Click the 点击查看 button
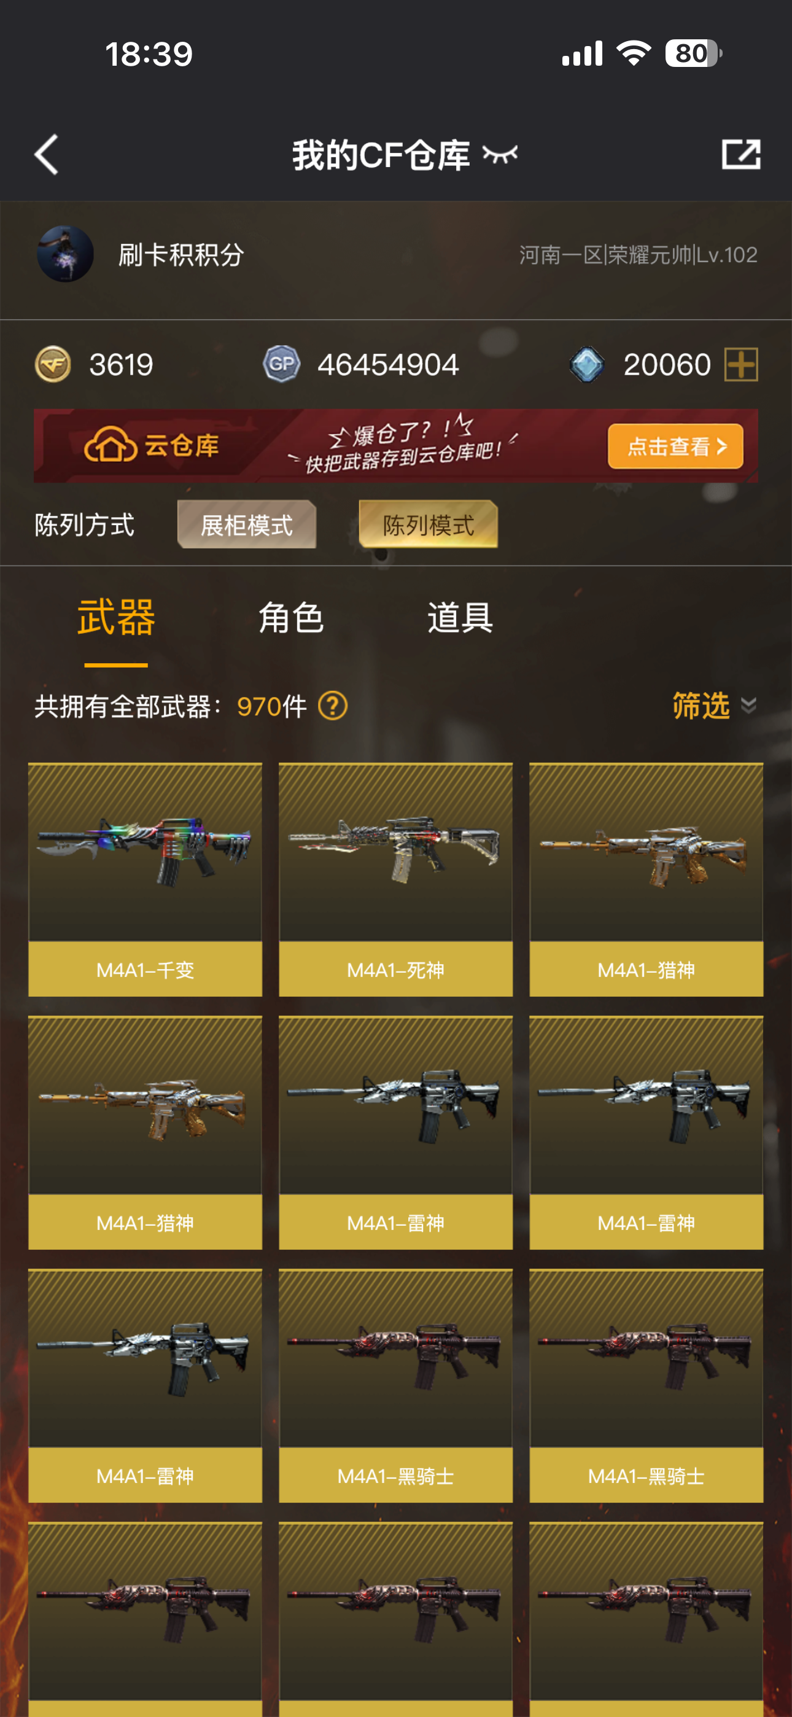Viewport: 792px width, 1717px height. pos(675,446)
